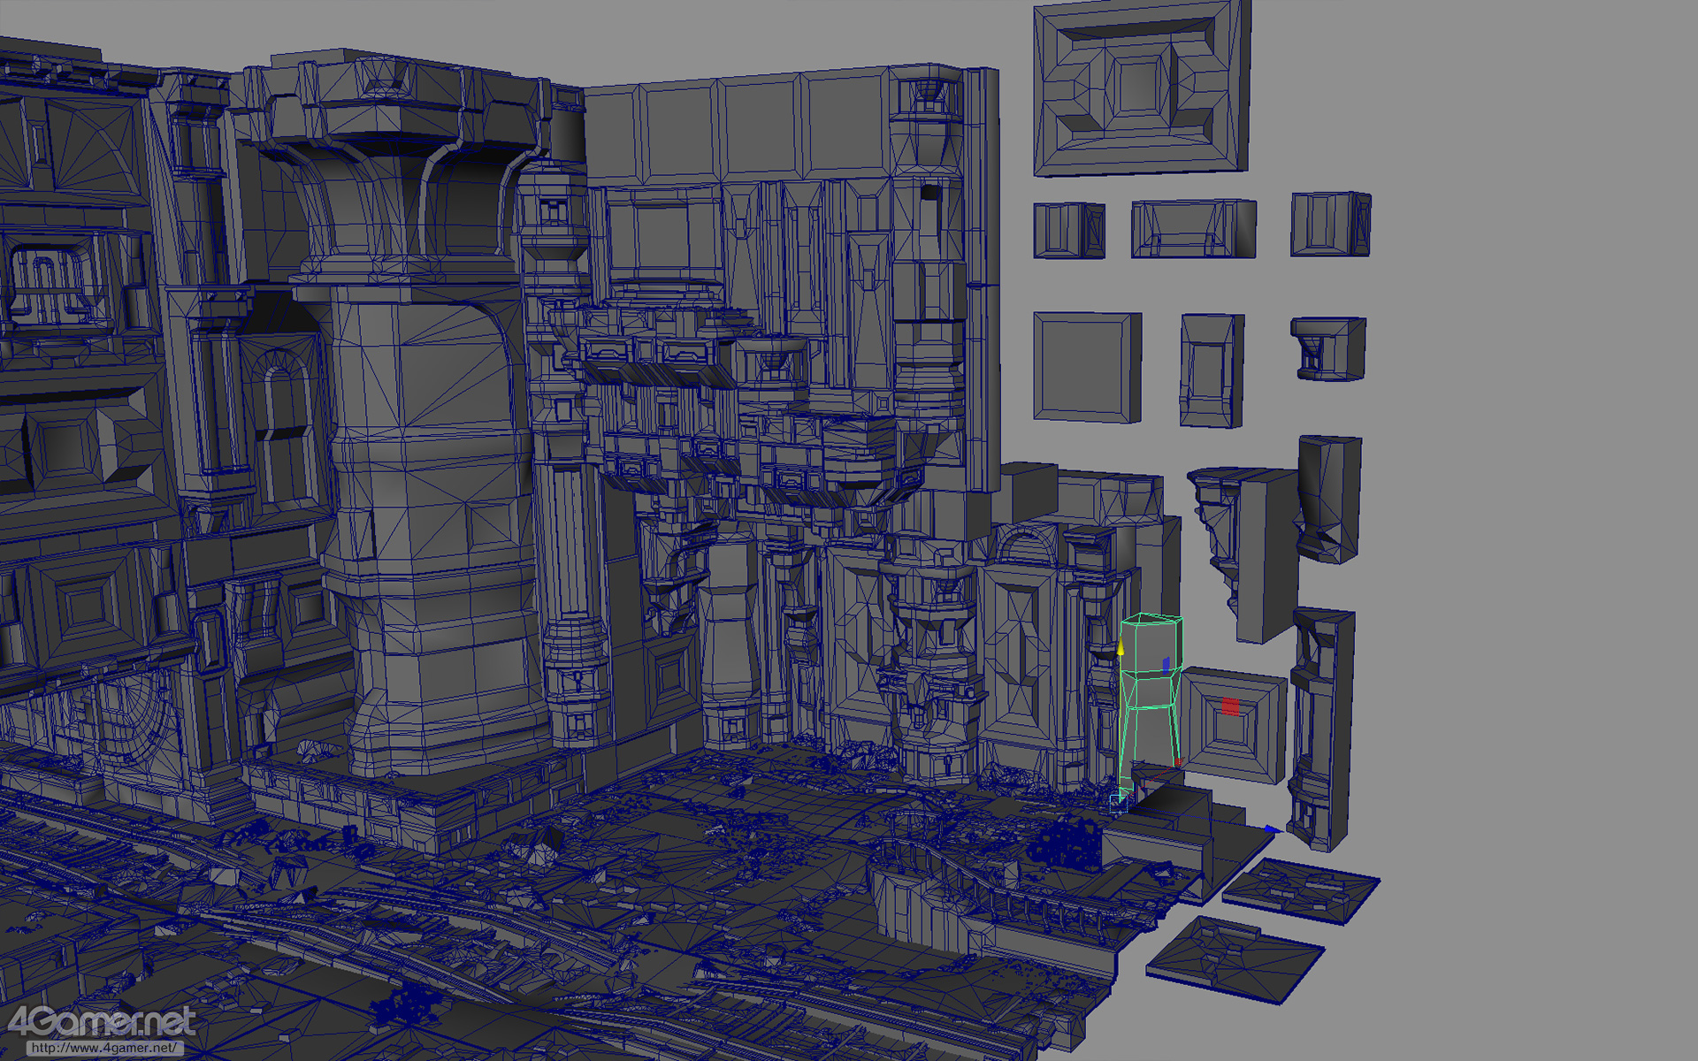Select the plain flat square panel module

[1086, 367]
